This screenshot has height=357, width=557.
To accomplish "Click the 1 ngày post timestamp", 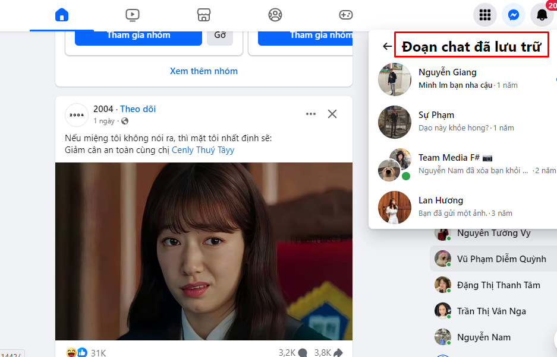I will pyautogui.click(x=103, y=121).
